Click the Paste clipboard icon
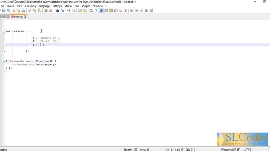270x151 pixels. (x=39, y=10)
